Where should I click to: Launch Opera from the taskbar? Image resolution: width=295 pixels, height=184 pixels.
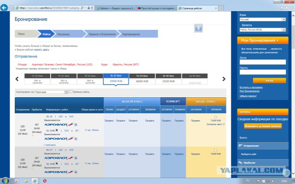(x=45, y=181)
